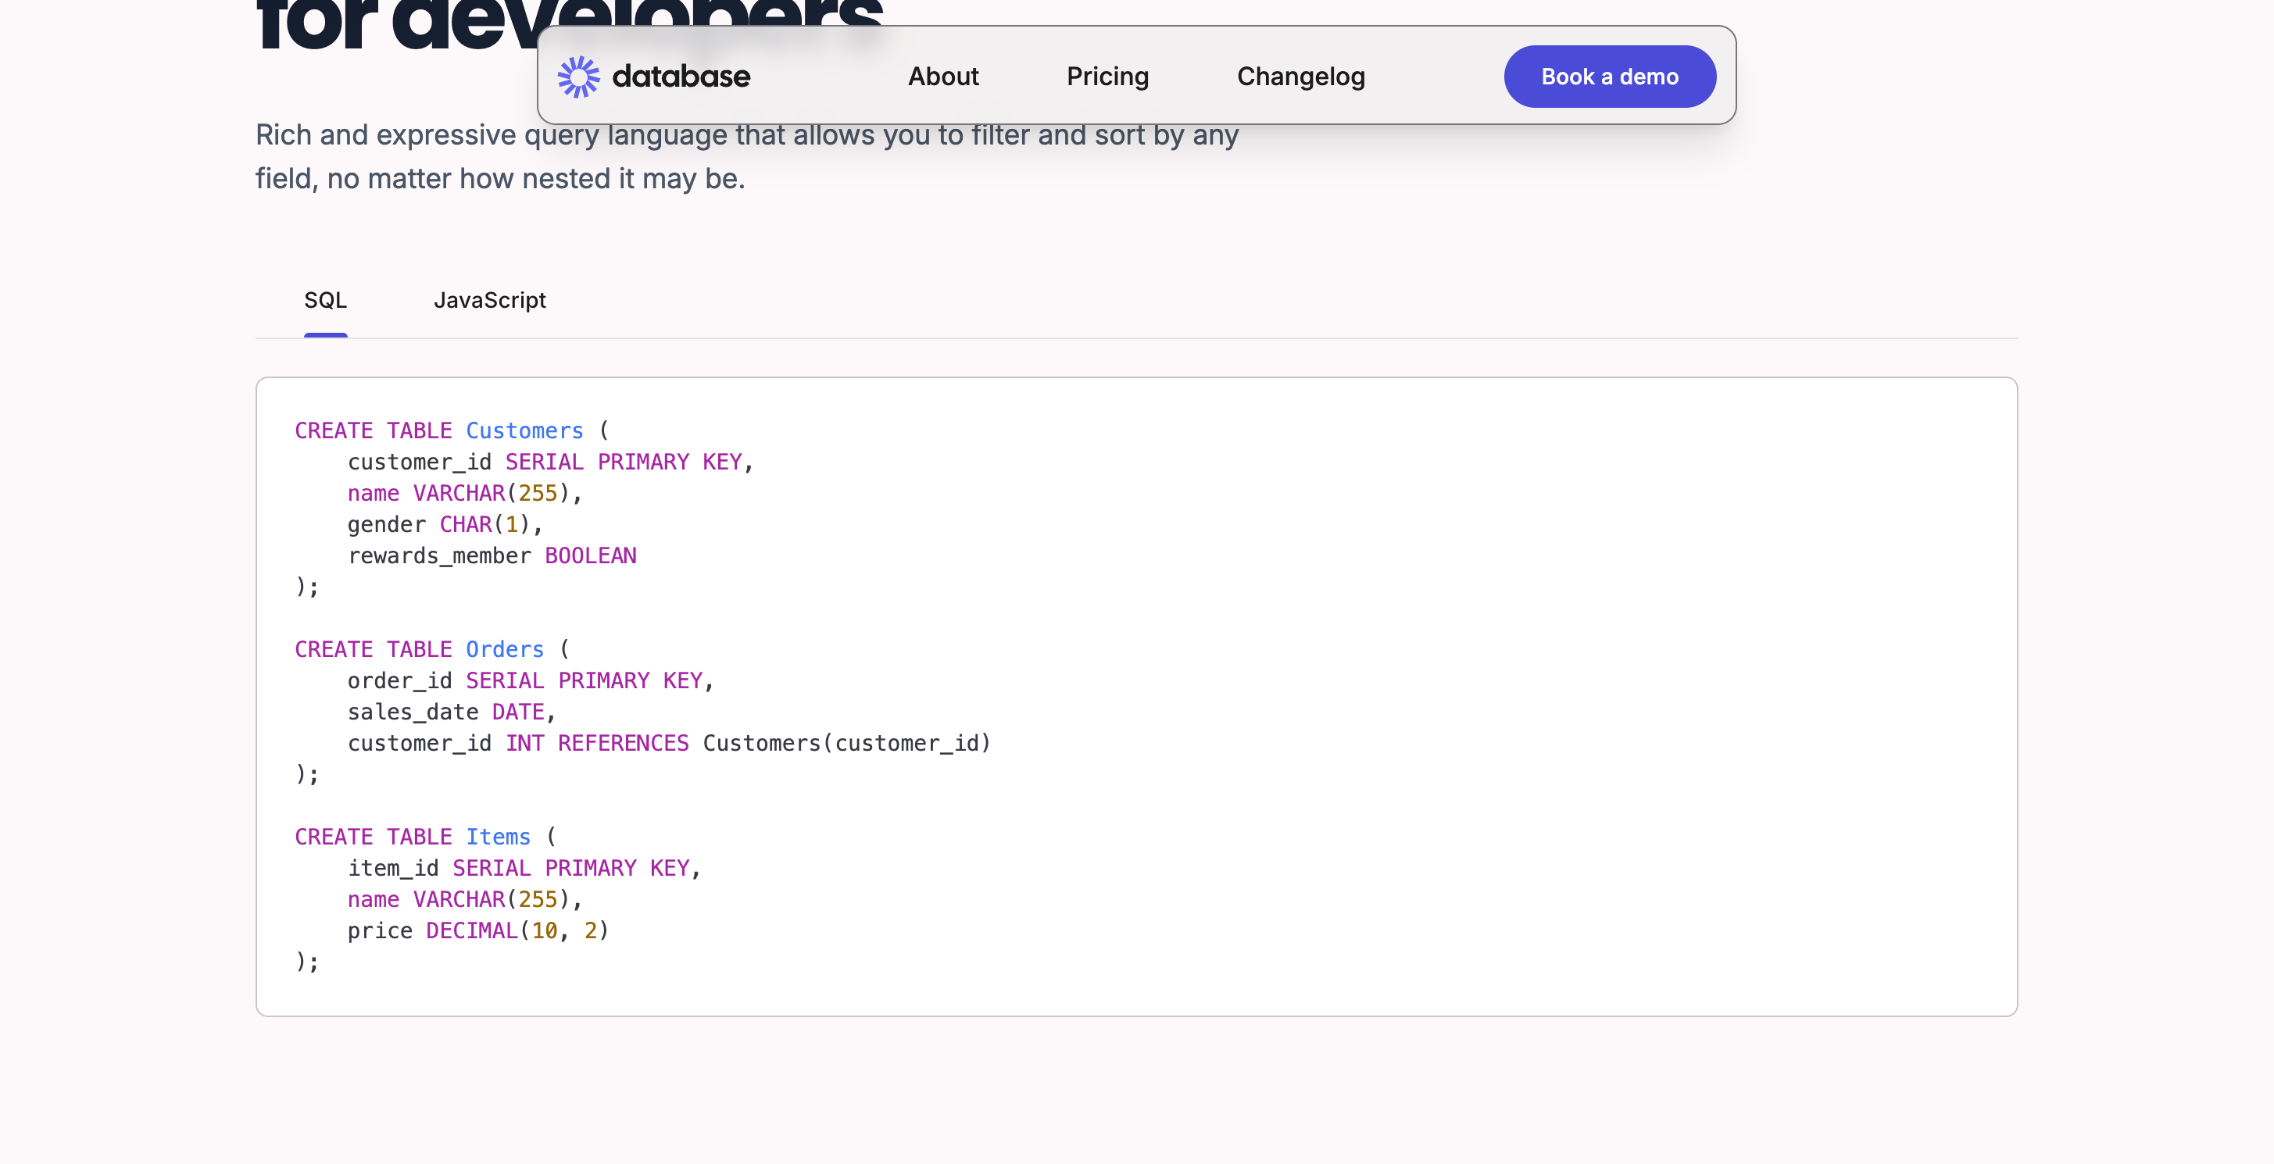
Task: Select the SQL code tab
Action: tap(325, 300)
